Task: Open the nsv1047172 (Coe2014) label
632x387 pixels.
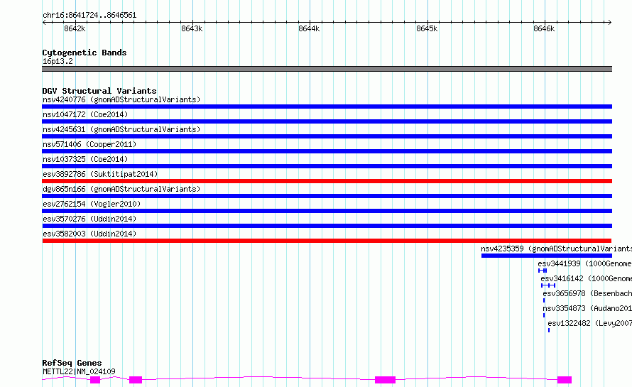Action: point(85,114)
